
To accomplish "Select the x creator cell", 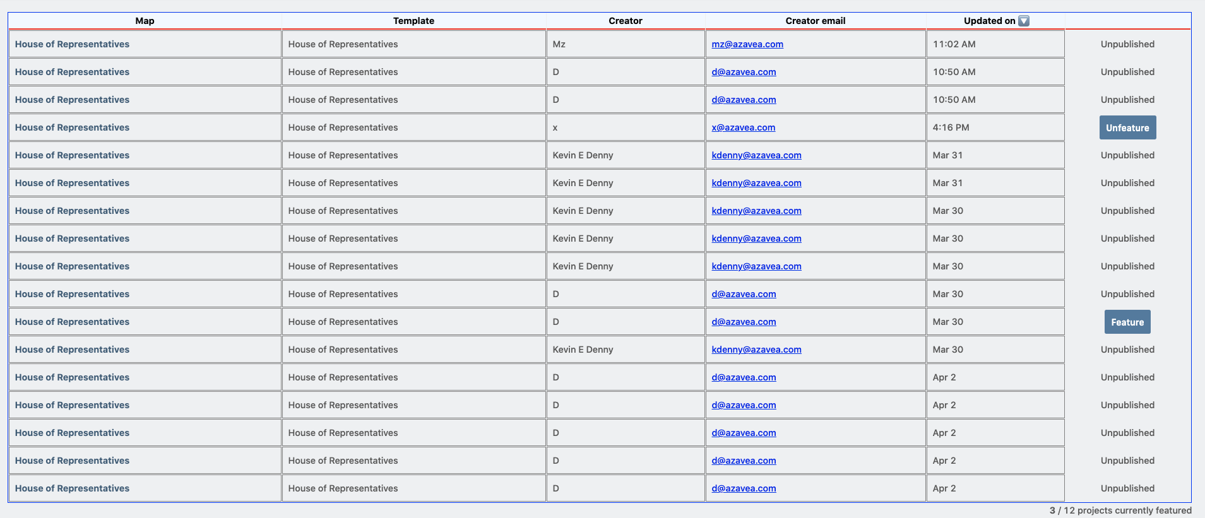I will pos(625,127).
